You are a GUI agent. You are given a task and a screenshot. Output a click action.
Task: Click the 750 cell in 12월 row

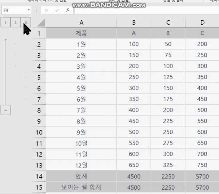(202, 165)
